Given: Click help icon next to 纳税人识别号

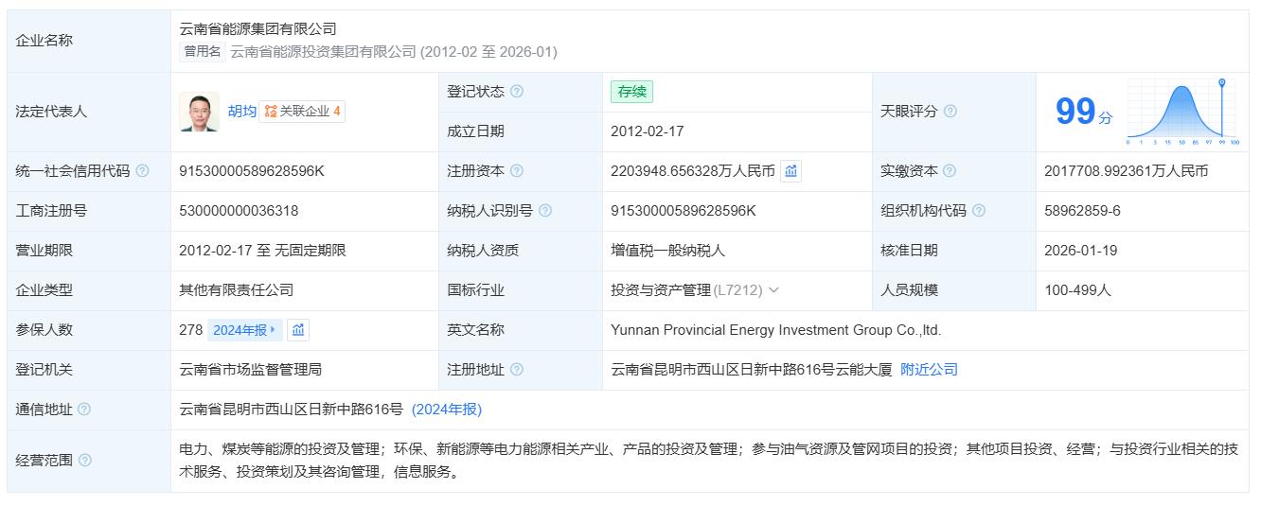Looking at the screenshot, I should pyautogui.click(x=545, y=211).
